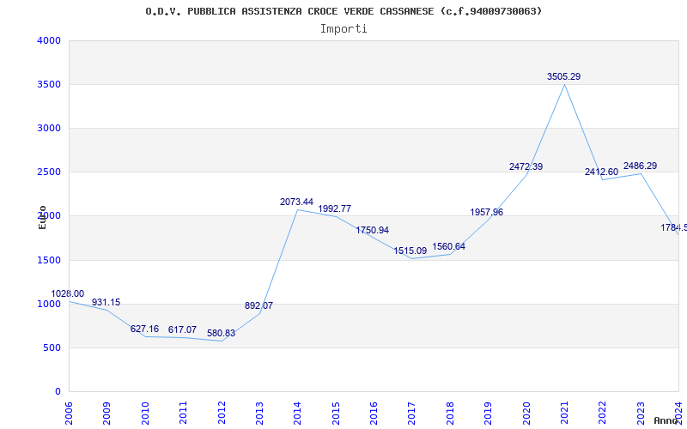Click the year 2014 on x-axis
Viewport: 687px width, 429px height.
tap(297, 413)
